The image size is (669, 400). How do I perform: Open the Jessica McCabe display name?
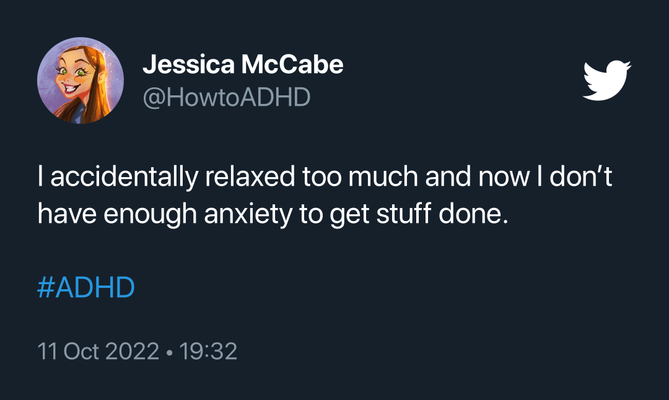tap(243, 64)
